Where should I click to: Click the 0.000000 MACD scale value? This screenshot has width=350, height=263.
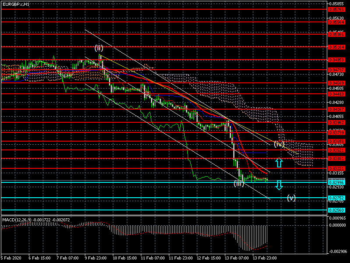point(338,225)
